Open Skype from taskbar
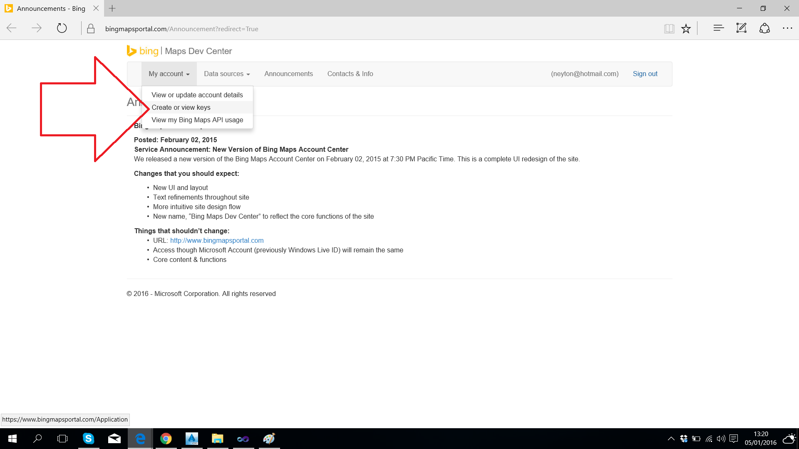The width and height of the screenshot is (799, 449). (x=88, y=439)
